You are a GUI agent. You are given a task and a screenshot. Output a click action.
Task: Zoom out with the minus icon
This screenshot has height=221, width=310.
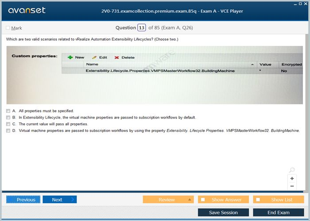coord(292,186)
